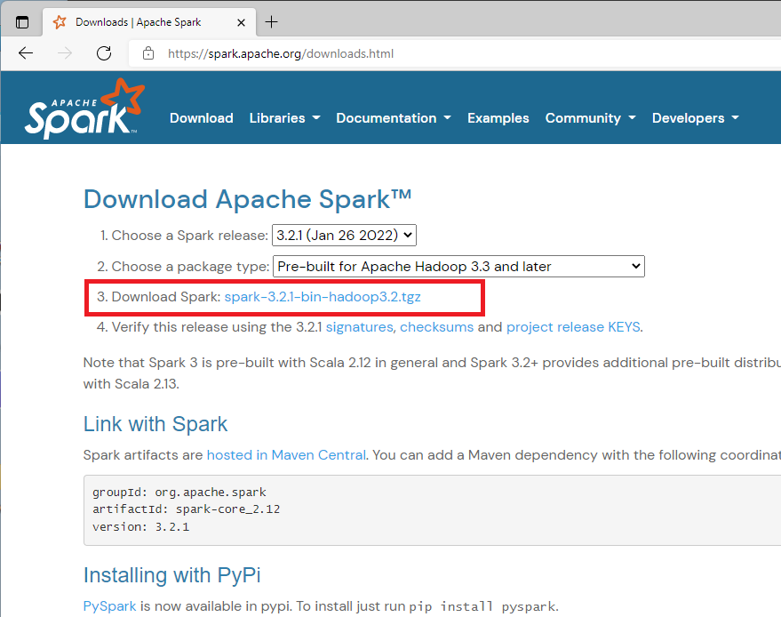
Task: Open the signatures link
Action: coord(359,327)
